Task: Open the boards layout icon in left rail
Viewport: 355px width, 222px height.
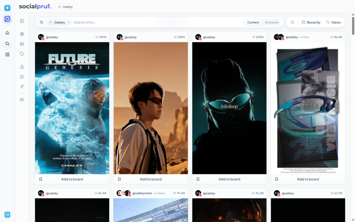Action: [x=7, y=54]
